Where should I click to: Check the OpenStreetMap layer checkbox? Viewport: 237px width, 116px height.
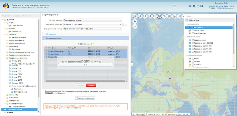pos(193,33)
